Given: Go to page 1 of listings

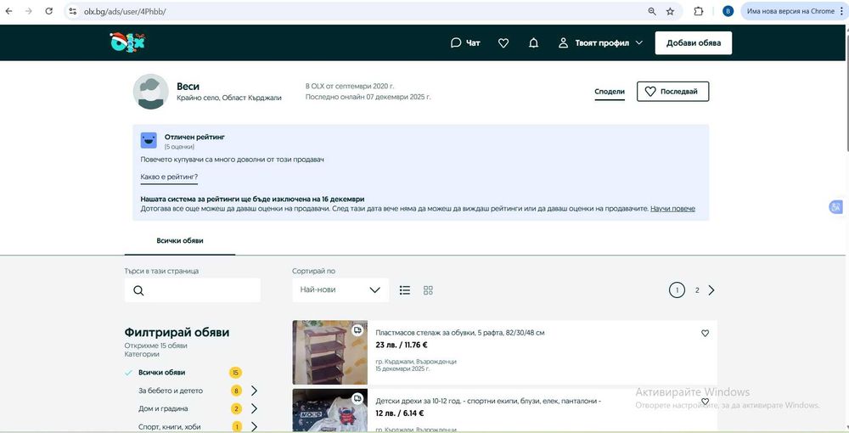Looking at the screenshot, I should pos(677,290).
